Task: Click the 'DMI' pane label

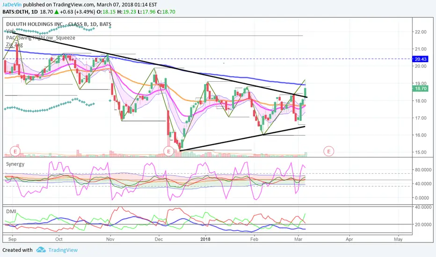Action: pyautogui.click(x=11, y=211)
